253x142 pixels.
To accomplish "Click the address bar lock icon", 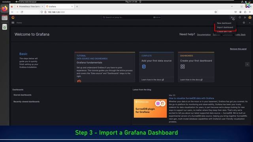I will [45, 12].
